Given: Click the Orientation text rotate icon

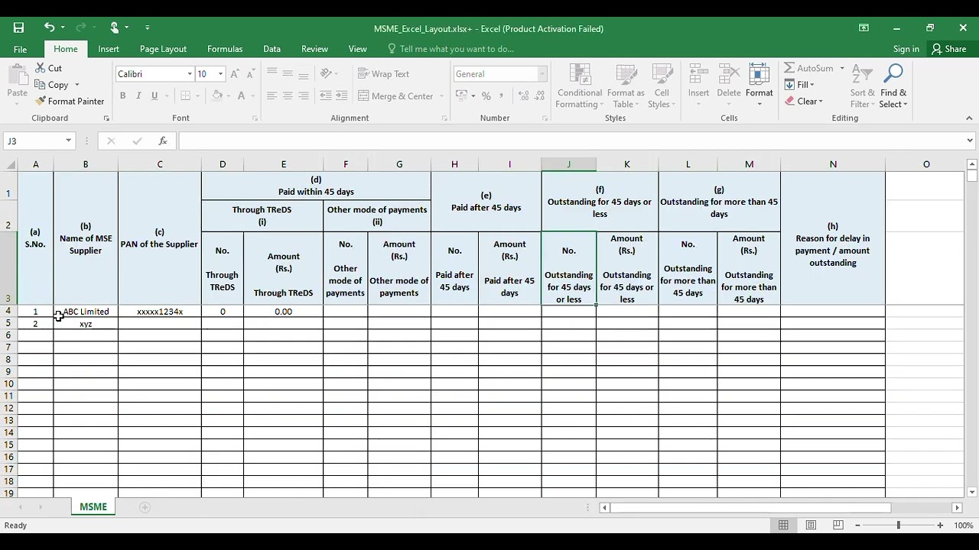Looking at the screenshot, I should click(327, 74).
